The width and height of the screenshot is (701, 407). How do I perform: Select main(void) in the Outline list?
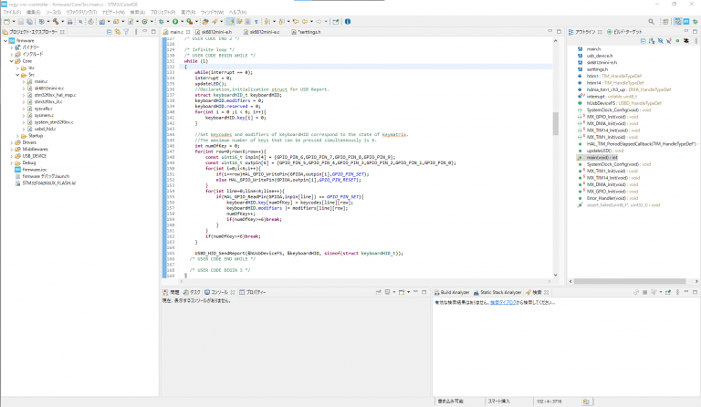pyautogui.click(x=602, y=157)
